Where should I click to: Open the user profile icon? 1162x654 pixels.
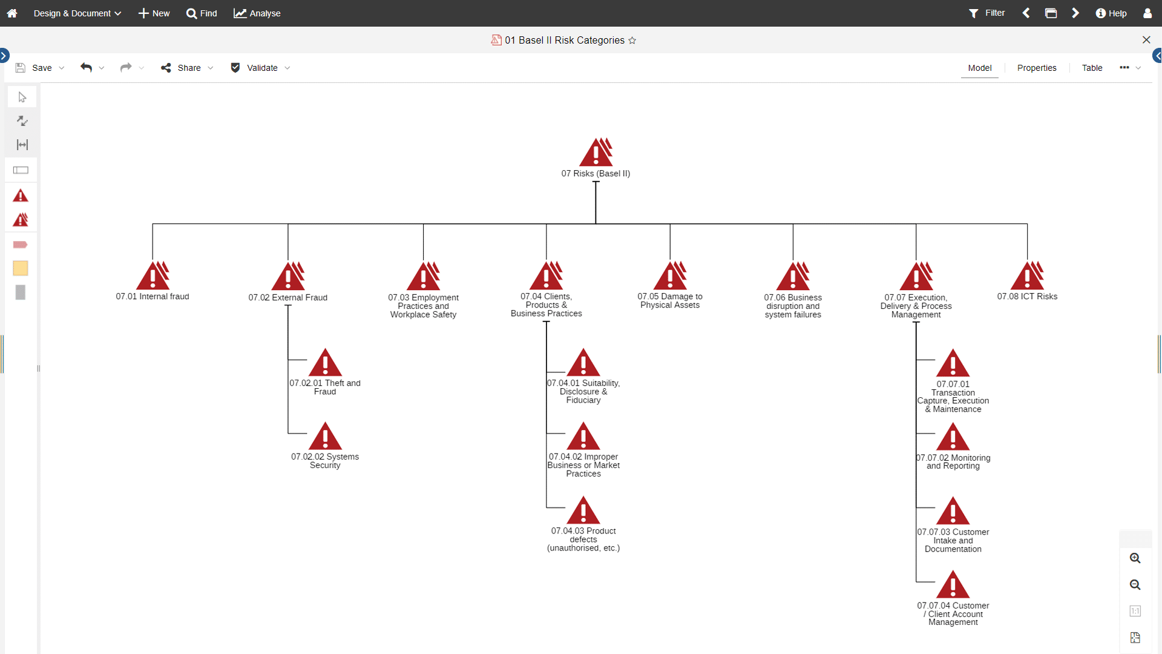click(1148, 13)
